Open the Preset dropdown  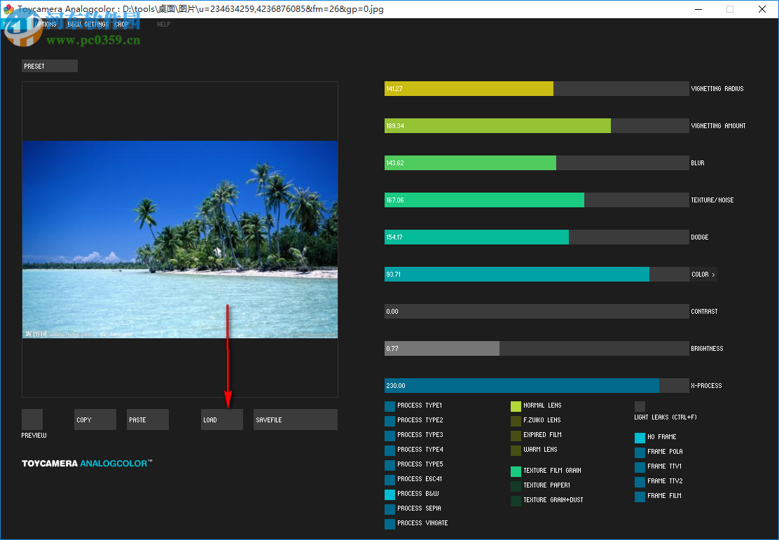click(49, 66)
